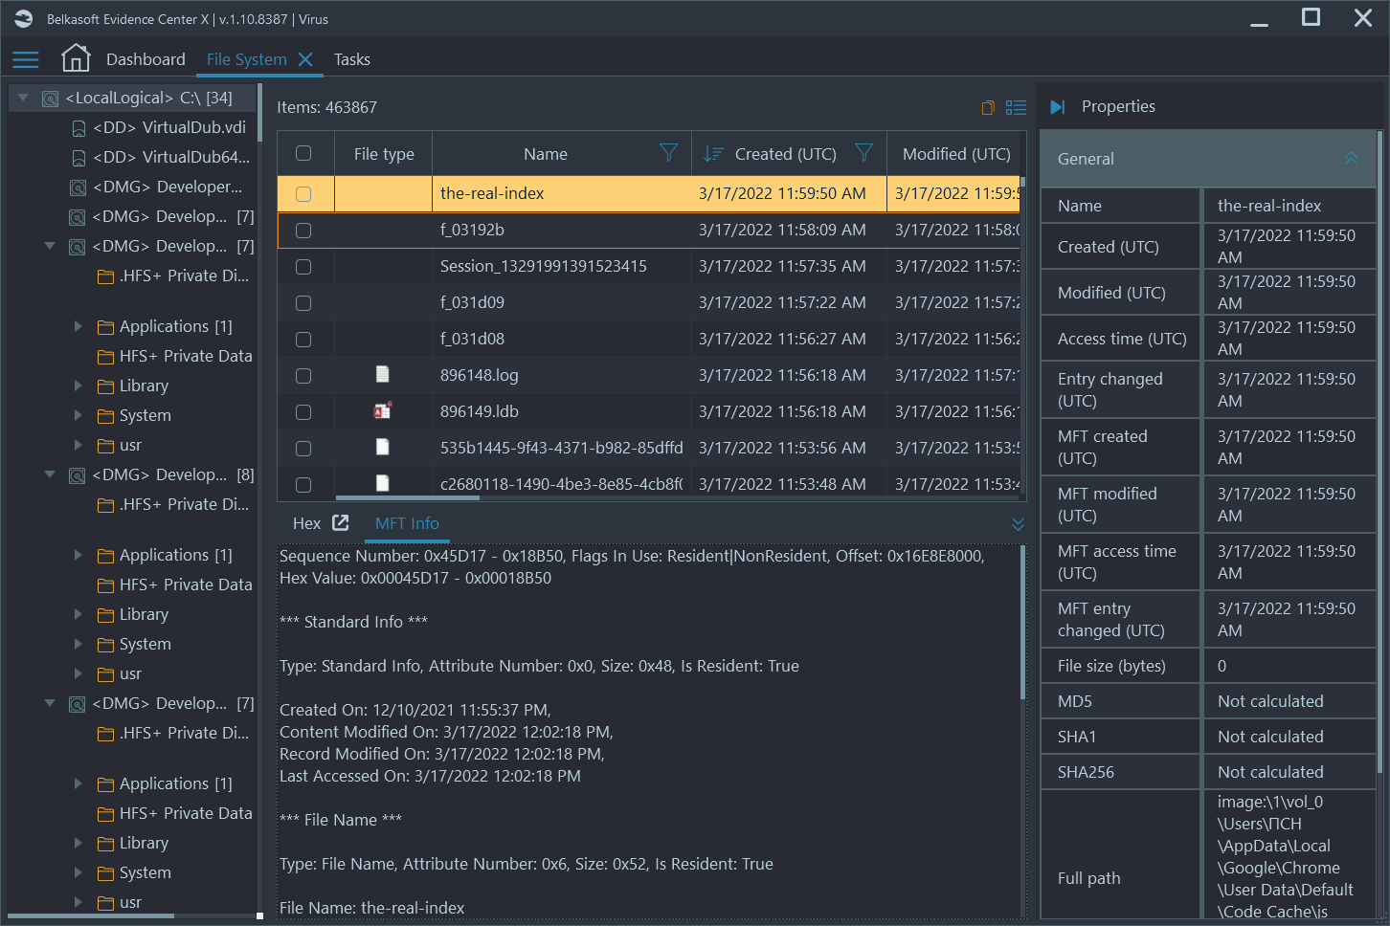Check the box for Session_13291991391523415 row

coord(303,267)
